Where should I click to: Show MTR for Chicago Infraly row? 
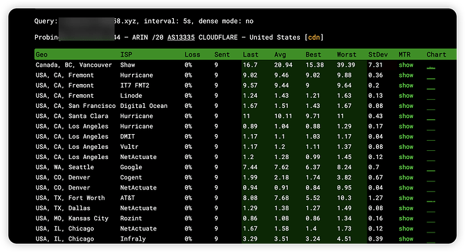pyautogui.click(x=406, y=239)
